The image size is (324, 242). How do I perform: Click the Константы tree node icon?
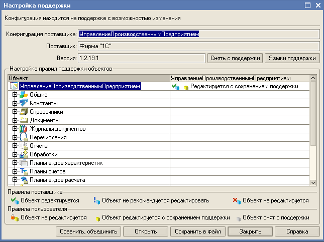point(24,103)
